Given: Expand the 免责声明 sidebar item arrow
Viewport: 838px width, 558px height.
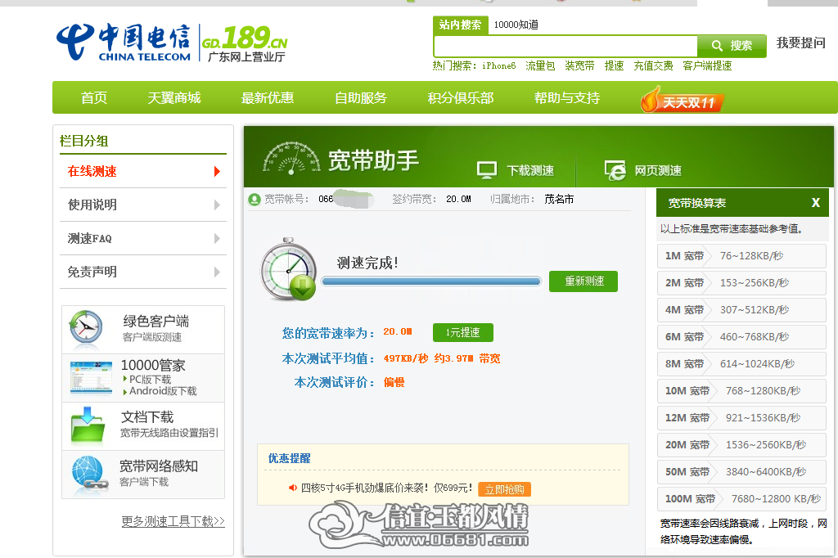Looking at the screenshot, I should (x=217, y=272).
